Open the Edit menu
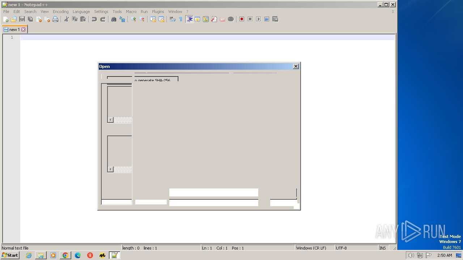463x260 pixels. [17, 12]
